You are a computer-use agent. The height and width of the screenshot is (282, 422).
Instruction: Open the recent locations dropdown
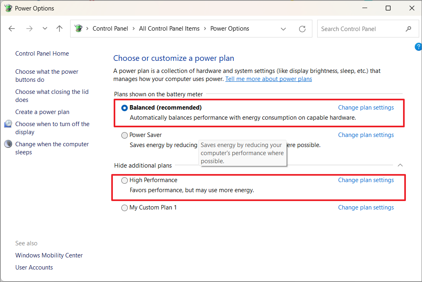click(45, 28)
